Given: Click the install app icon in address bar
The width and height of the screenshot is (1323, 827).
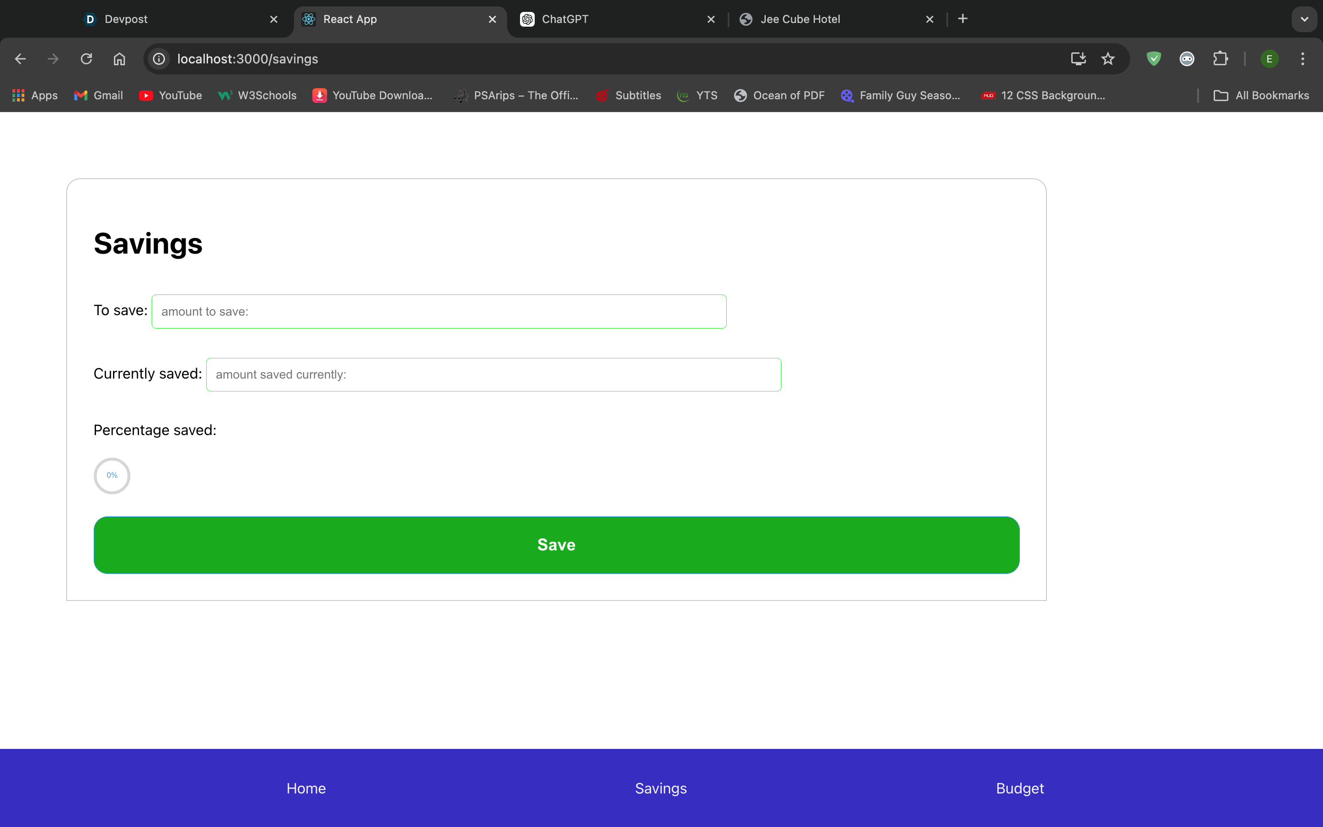Looking at the screenshot, I should tap(1078, 58).
